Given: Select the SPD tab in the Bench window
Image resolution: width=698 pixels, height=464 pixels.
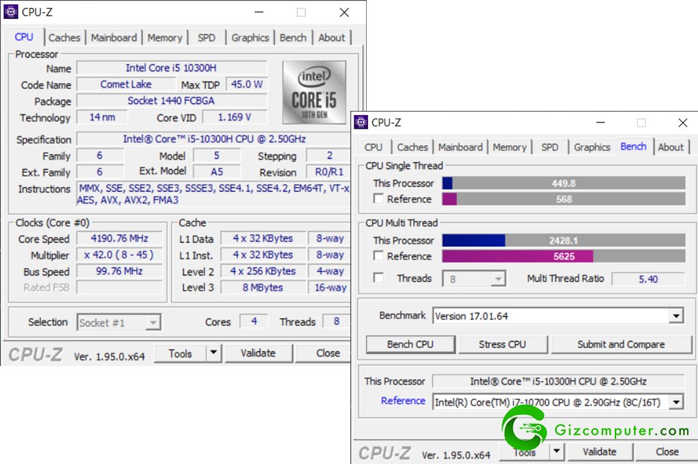Looking at the screenshot, I should click(550, 147).
